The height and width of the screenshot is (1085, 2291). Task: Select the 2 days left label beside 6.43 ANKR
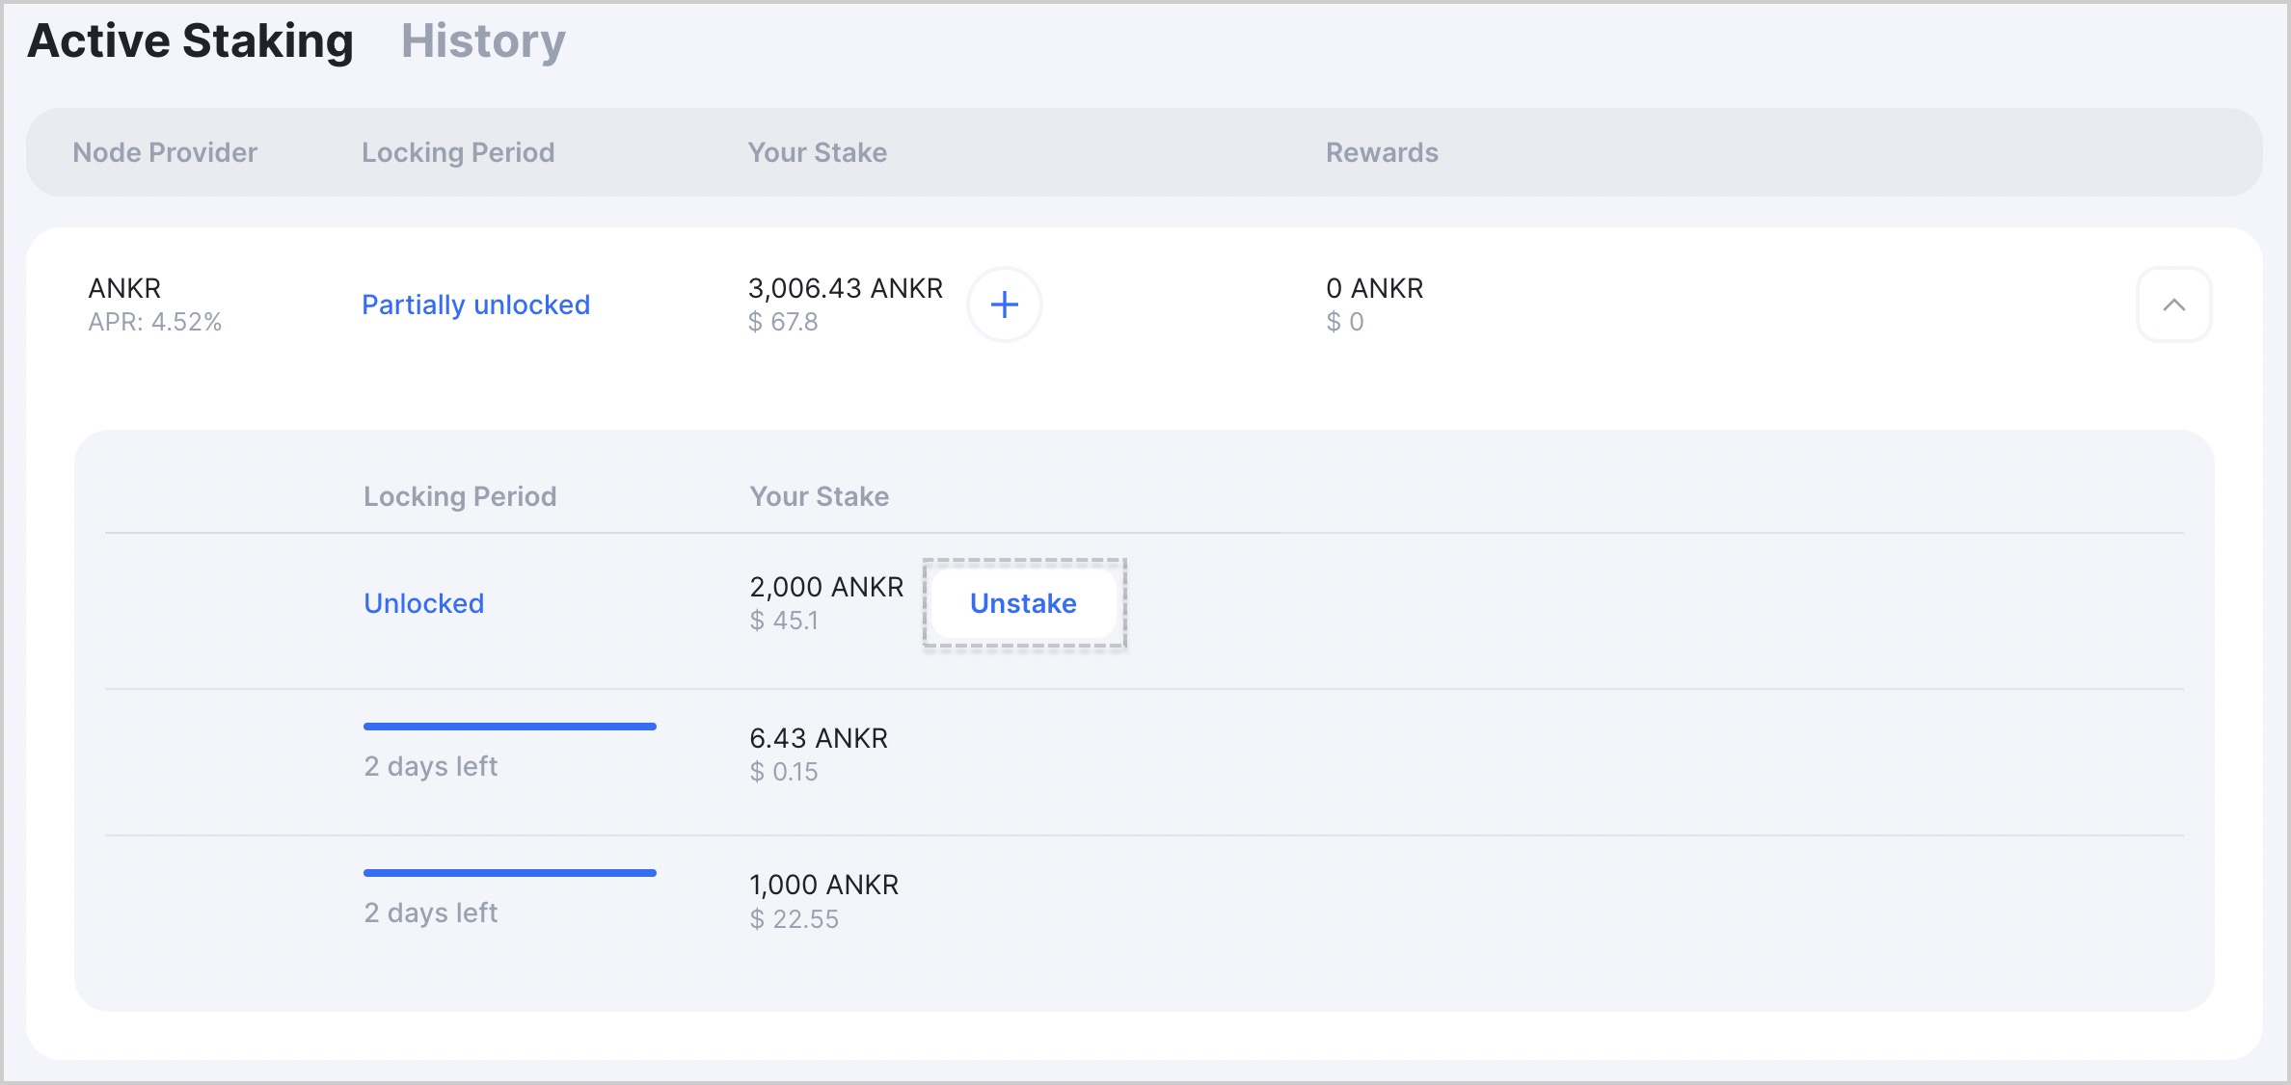click(x=430, y=766)
